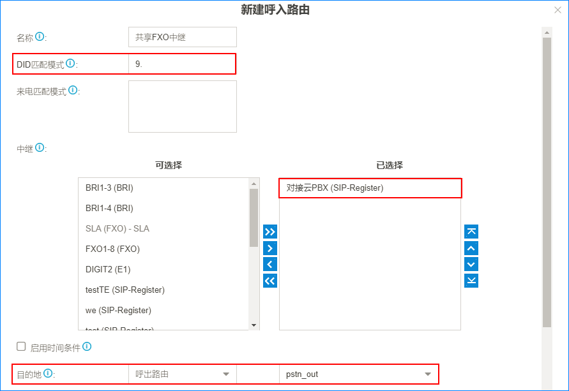
Task: Click the 名称 name input field
Action: point(182,37)
